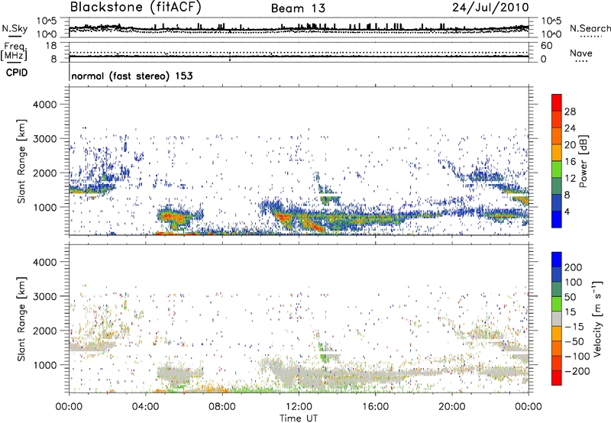Click the "N.Sky" legend label
Image resolution: width=611 pixels, height=423 pixels.
click(15, 28)
